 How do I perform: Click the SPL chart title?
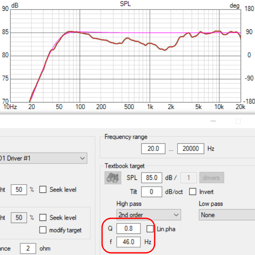[x=125, y=4]
